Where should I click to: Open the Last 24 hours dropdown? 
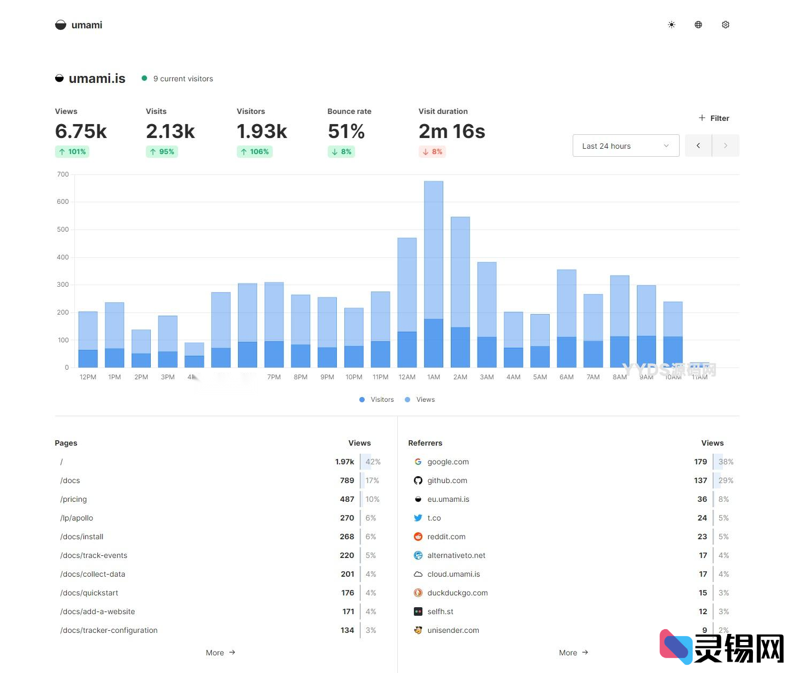tap(626, 146)
